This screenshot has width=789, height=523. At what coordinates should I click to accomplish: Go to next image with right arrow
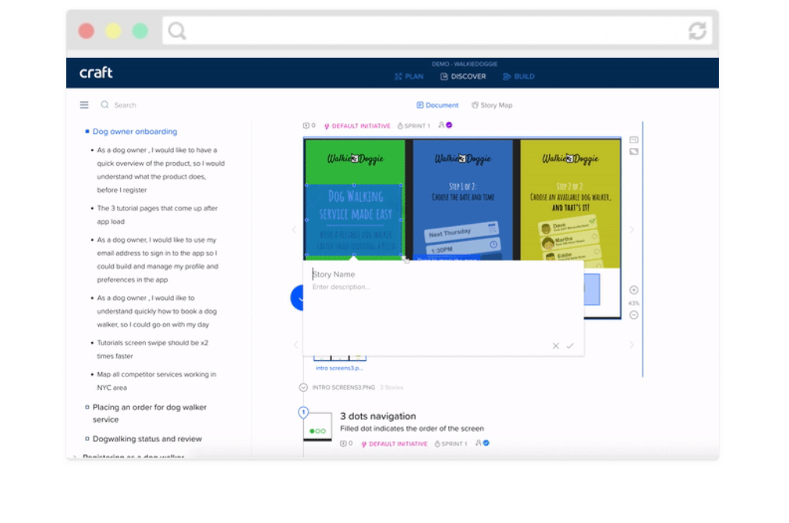pos(632,230)
